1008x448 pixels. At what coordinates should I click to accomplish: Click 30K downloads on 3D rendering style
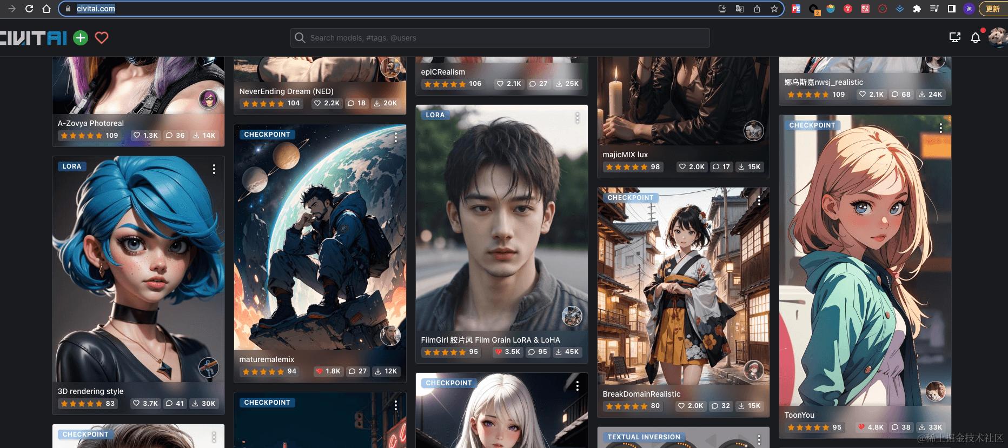204,403
